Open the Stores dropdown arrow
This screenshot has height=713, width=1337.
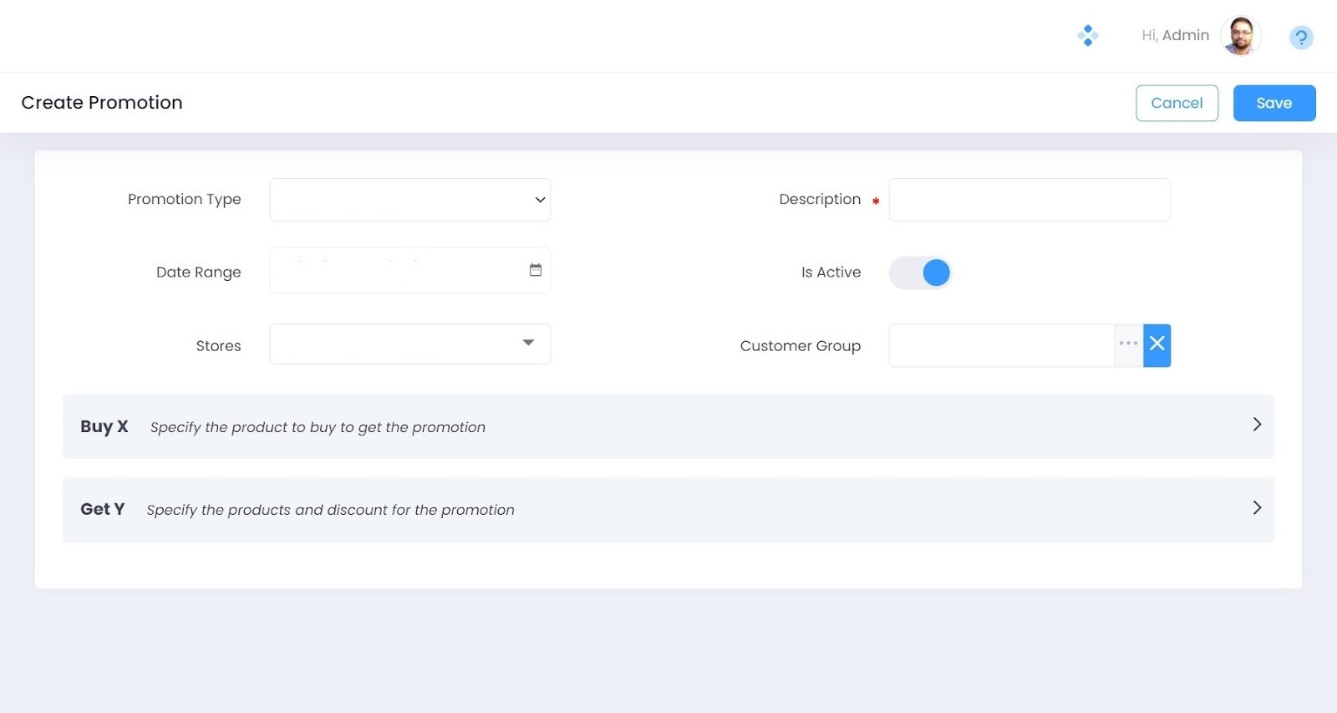pos(528,343)
